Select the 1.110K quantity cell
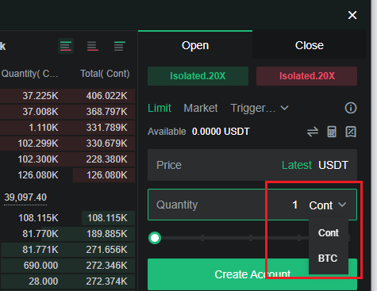This screenshot has height=291, width=377. tap(44, 128)
